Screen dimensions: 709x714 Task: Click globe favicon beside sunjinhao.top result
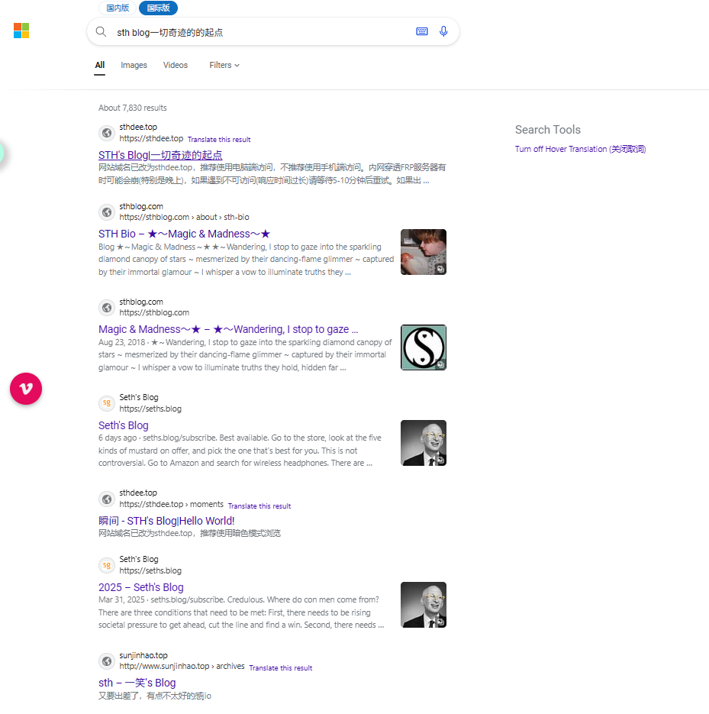(x=107, y=661)
